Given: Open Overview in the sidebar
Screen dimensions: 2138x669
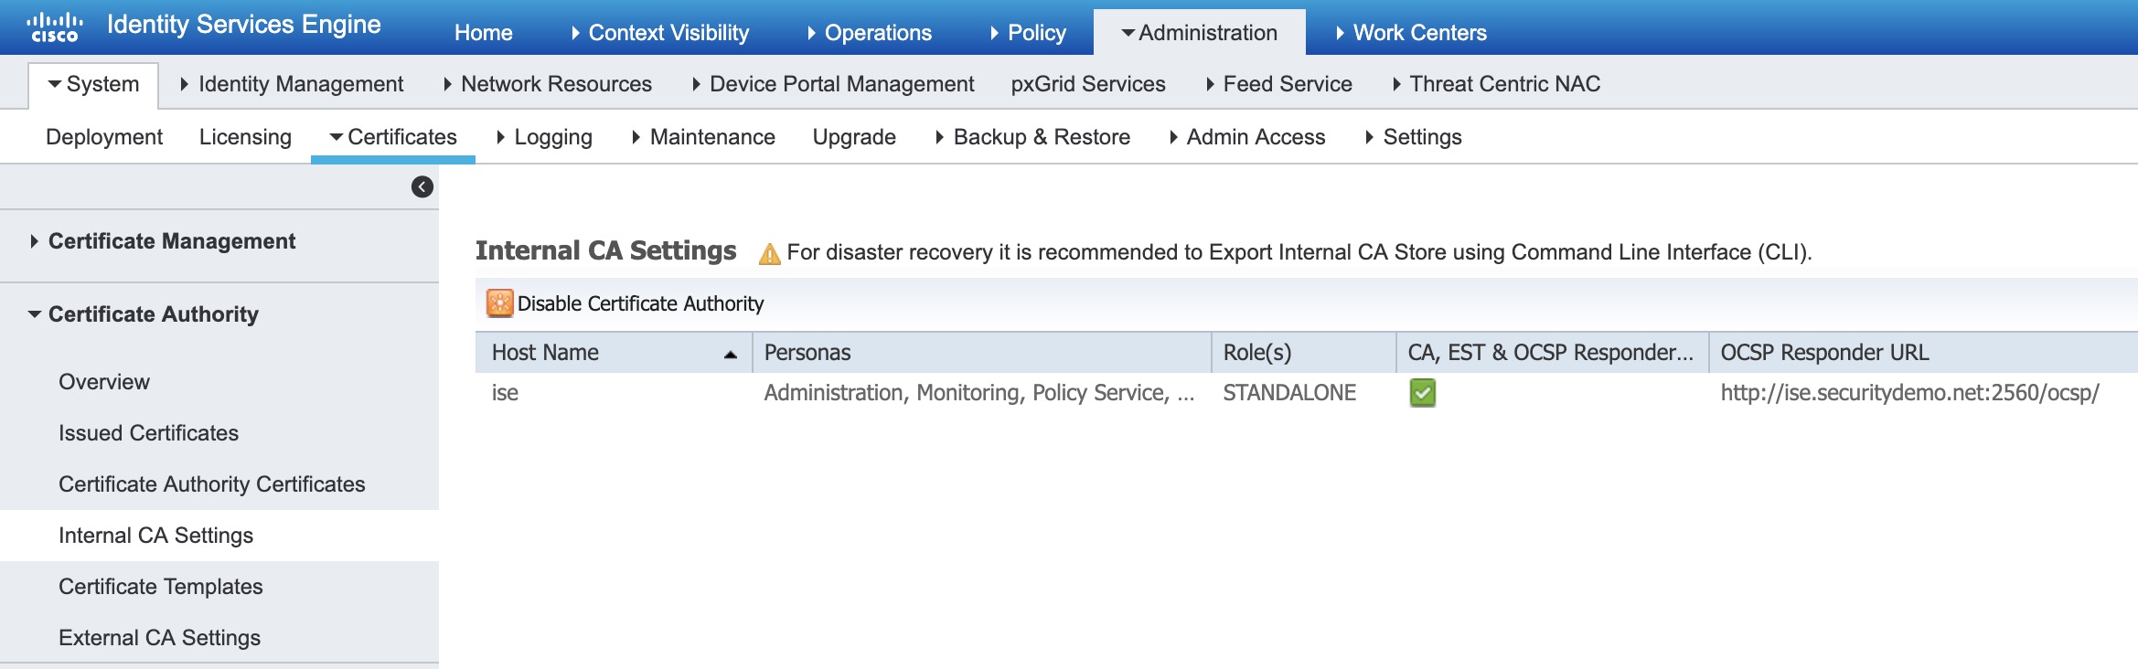Looking at the screenshot, I should click(x=104, y=382).
